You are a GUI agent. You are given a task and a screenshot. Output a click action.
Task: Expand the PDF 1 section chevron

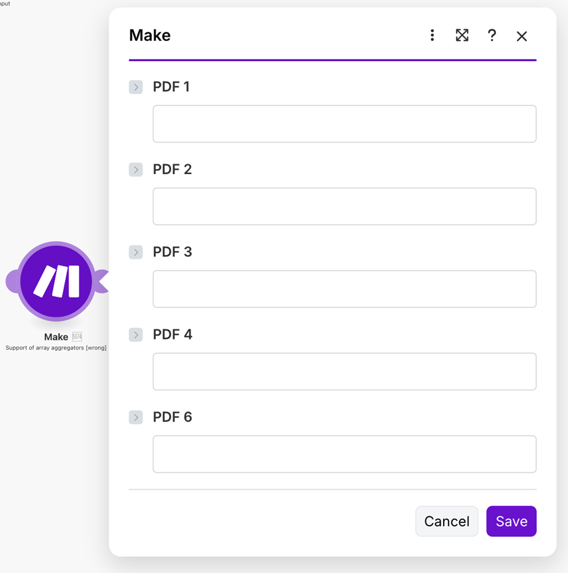pos(136,87)
